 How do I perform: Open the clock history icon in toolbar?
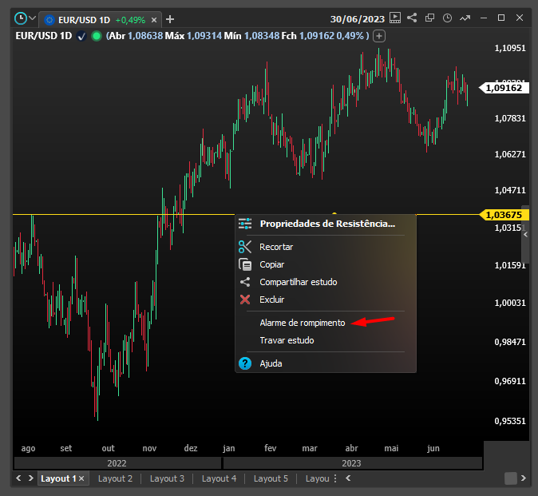click(x=448, y=18)
